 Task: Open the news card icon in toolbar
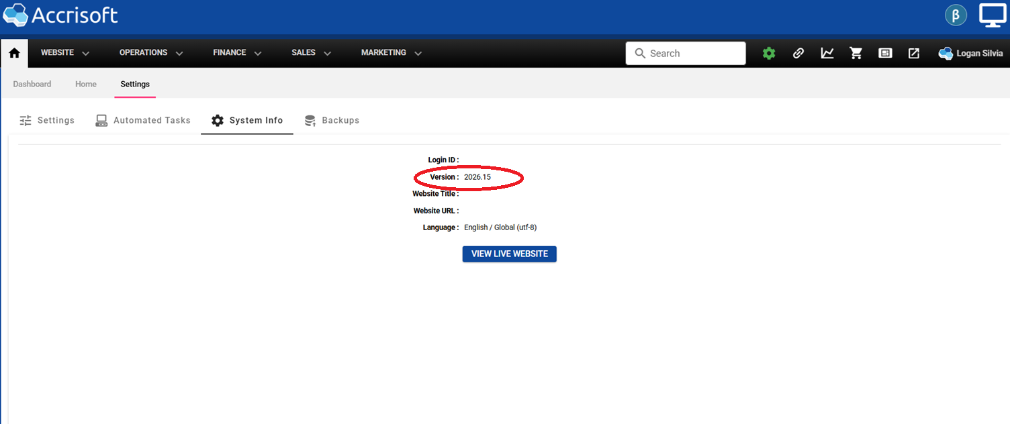pyautogui.click(x=885, y=53)
